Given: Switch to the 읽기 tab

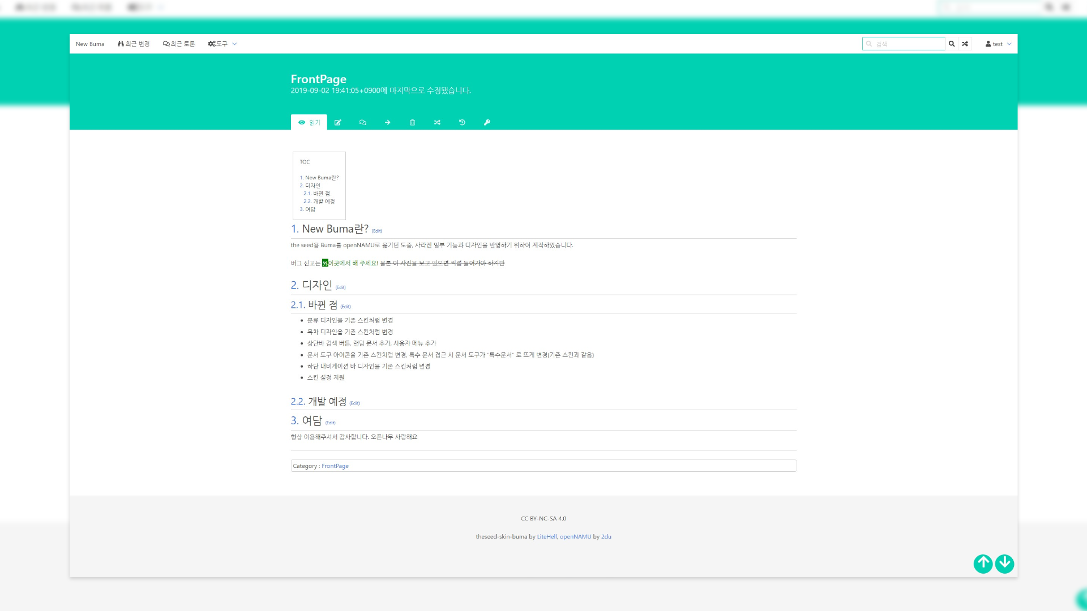Looking at the screenshot, I should pos(310,122).
